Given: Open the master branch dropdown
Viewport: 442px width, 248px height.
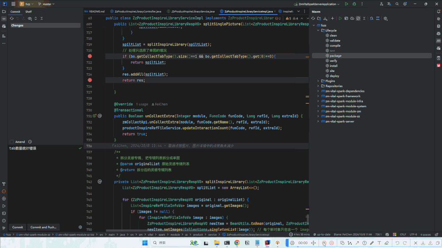Looking at the screenshot, I should coord(47,4).
